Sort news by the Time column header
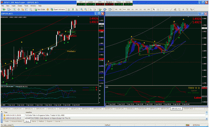The width and height of the screenshot is (209, 127). (x=14, y=112)
